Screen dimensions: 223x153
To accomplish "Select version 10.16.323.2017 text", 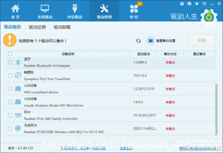I will click(145, 115).
